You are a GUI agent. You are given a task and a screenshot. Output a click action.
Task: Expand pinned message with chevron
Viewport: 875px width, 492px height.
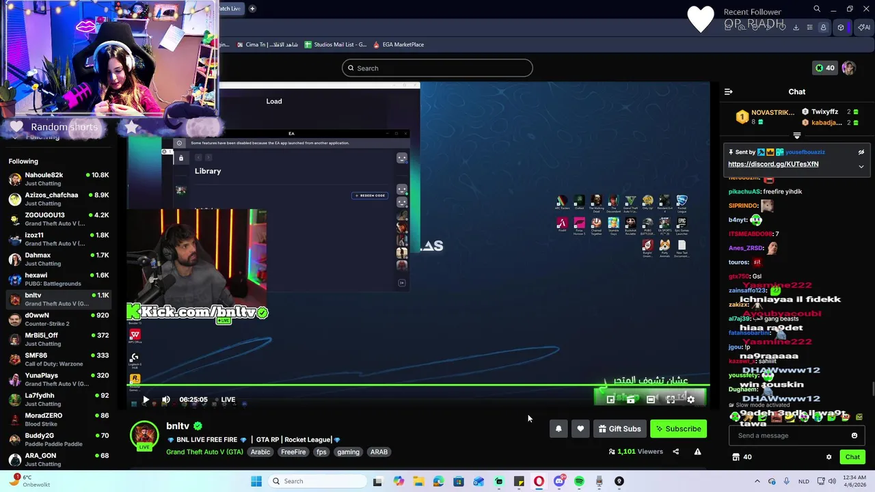[x=861, y=167]
